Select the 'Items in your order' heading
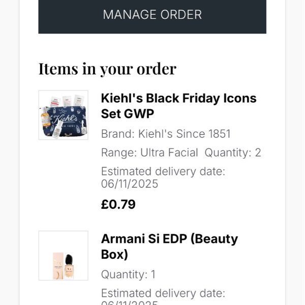This screenshot has height=305, width=305. 107,69
